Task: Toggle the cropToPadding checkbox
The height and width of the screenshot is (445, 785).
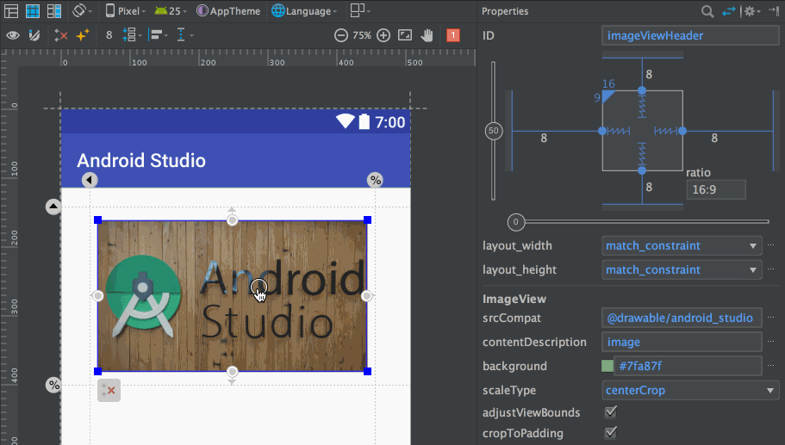Action: 610,432
